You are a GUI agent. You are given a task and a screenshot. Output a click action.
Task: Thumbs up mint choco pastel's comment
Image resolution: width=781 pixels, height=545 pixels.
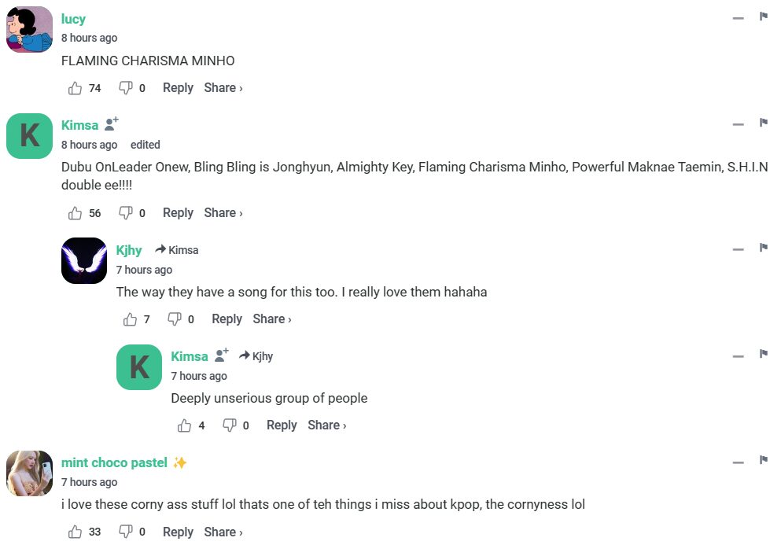point(76,532)
